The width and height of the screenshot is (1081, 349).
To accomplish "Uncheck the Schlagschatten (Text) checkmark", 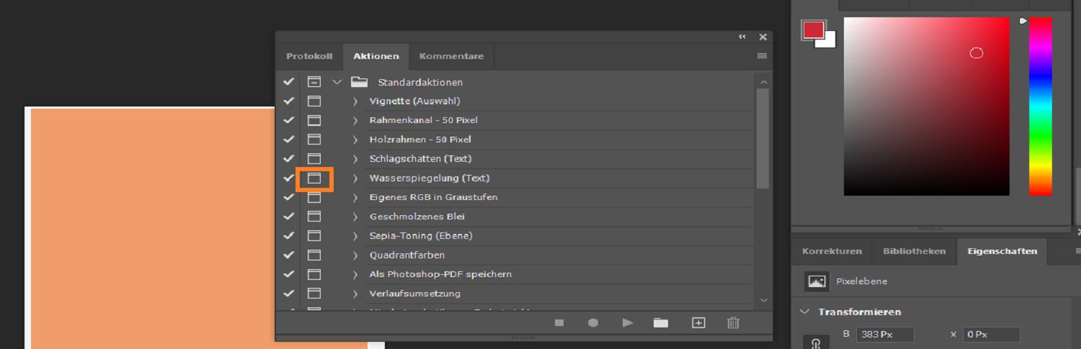I will coord(289,159).
